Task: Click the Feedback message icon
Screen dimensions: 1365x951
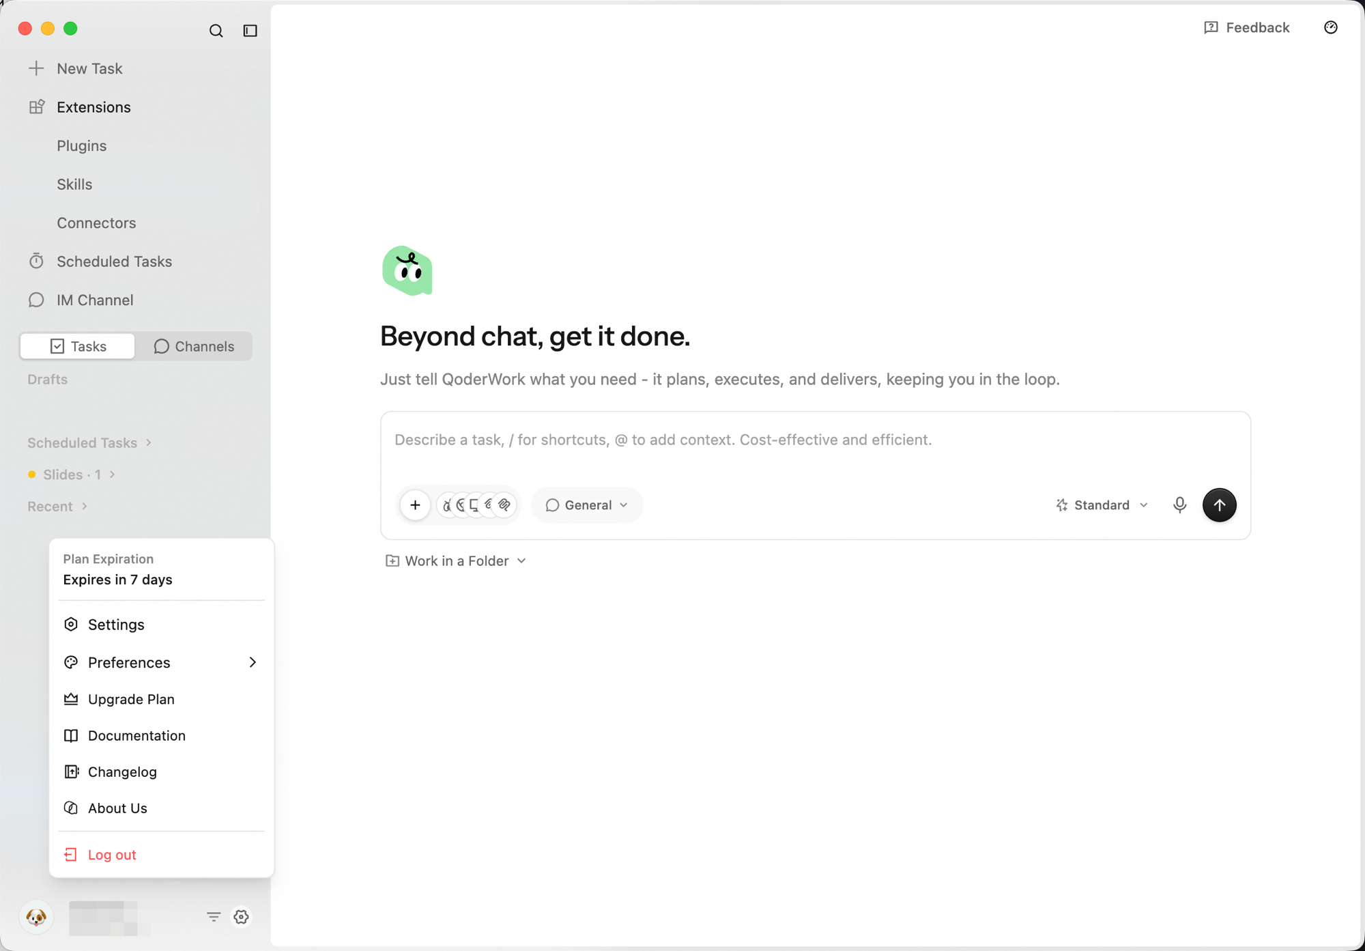Action: 1211,27
